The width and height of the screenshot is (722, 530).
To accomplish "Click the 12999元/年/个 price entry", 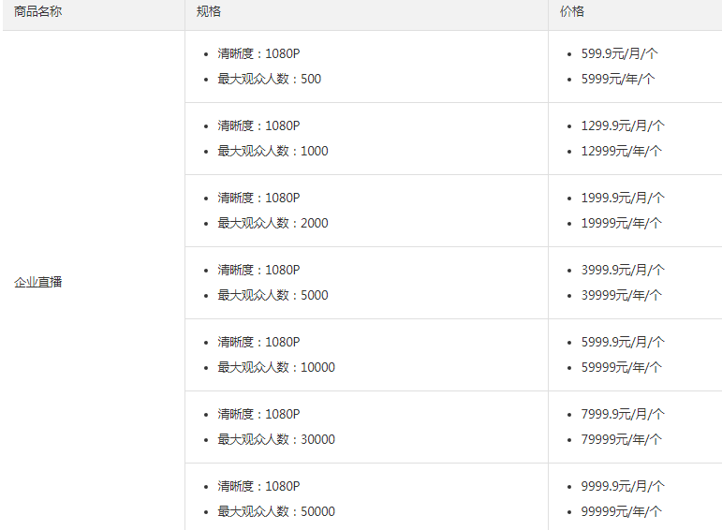I will tap(622, 151).
